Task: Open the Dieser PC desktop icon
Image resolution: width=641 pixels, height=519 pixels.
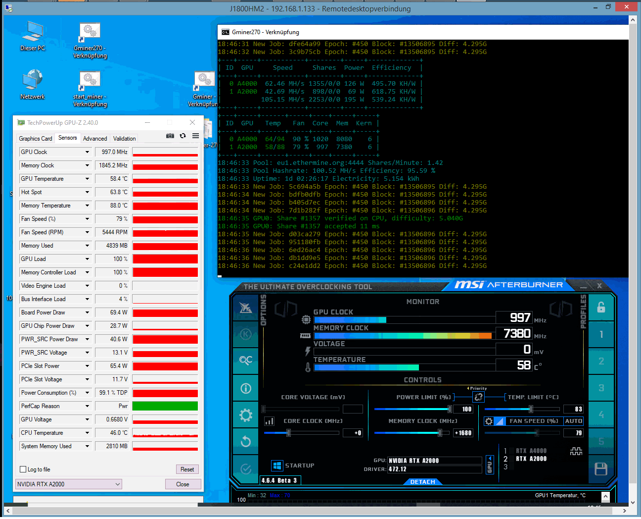Action: pyautogui.click(x=33, y=37)
